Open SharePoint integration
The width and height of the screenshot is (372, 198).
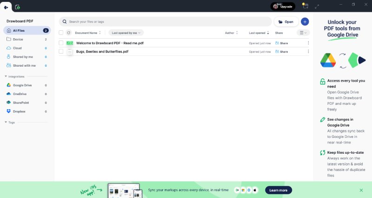click(27, 102)
